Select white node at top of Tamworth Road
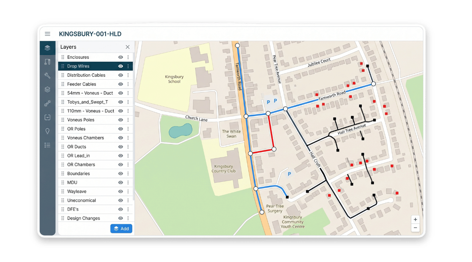 [237, 45]
